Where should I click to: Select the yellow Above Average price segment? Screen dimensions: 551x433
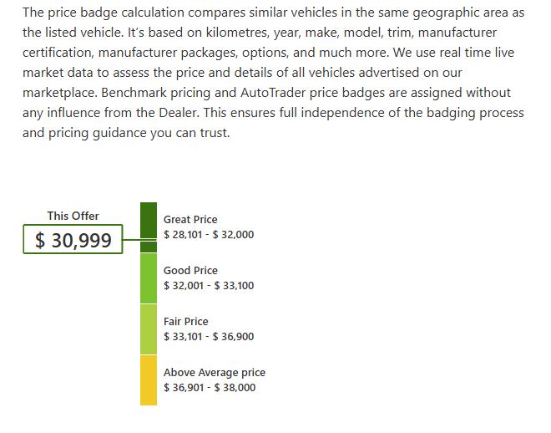[149, 380]
